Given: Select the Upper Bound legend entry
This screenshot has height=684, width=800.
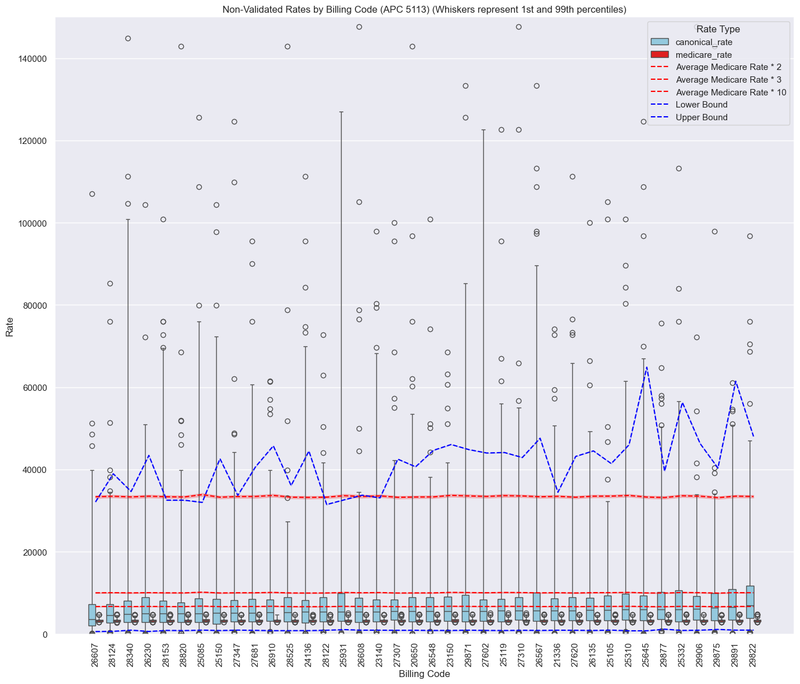Looking at the screenshot, I should (701, 117).
